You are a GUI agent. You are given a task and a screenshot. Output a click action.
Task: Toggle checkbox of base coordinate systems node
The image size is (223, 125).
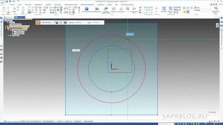(8, 26)
